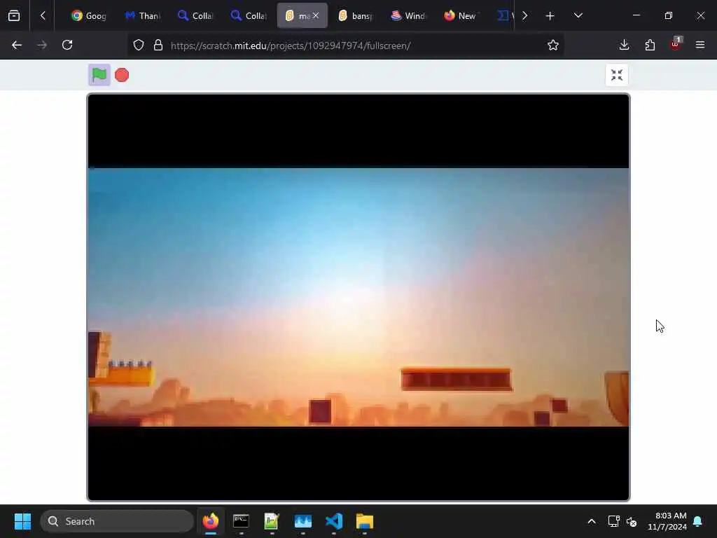Go back to the previous page
The width and height of the screenshot is (717, 538).
pyautogui.click(x=17, y=45)
